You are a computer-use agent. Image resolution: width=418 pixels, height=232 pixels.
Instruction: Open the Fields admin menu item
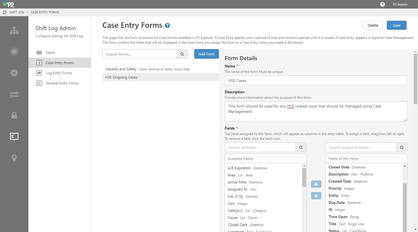pyautogui.click(x=50, y=52)
